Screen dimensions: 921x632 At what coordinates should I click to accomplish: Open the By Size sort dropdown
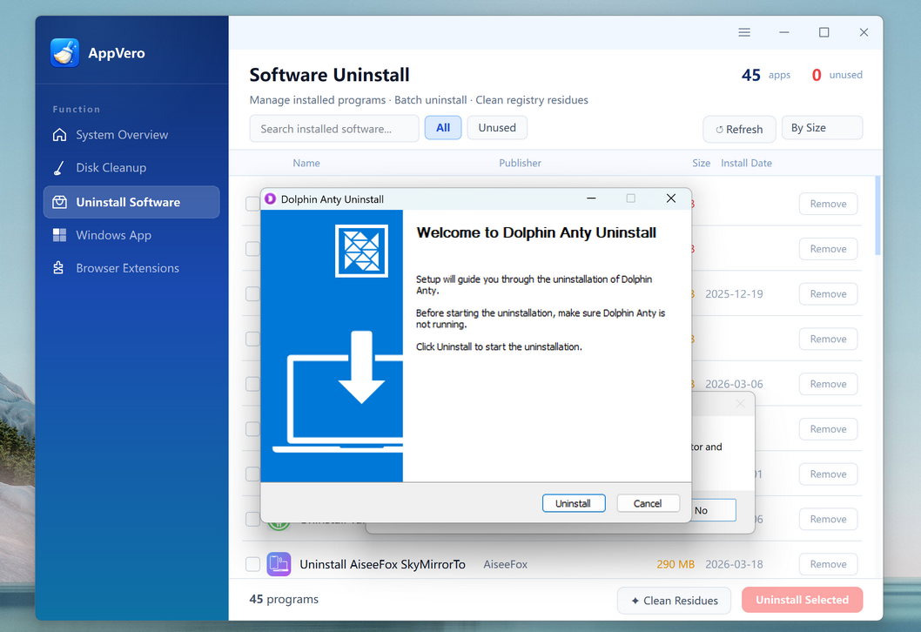(821, 128)
